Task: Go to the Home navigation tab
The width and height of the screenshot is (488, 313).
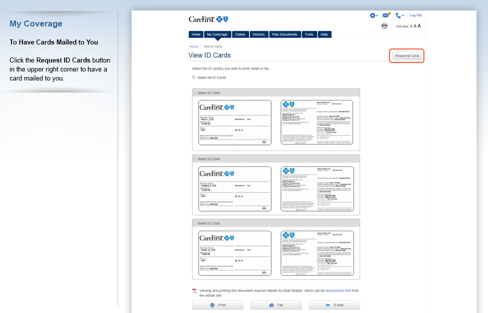Action: 196,34
